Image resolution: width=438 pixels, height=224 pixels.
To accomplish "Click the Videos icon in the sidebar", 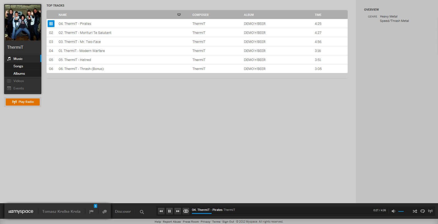I will click(9, 81).
